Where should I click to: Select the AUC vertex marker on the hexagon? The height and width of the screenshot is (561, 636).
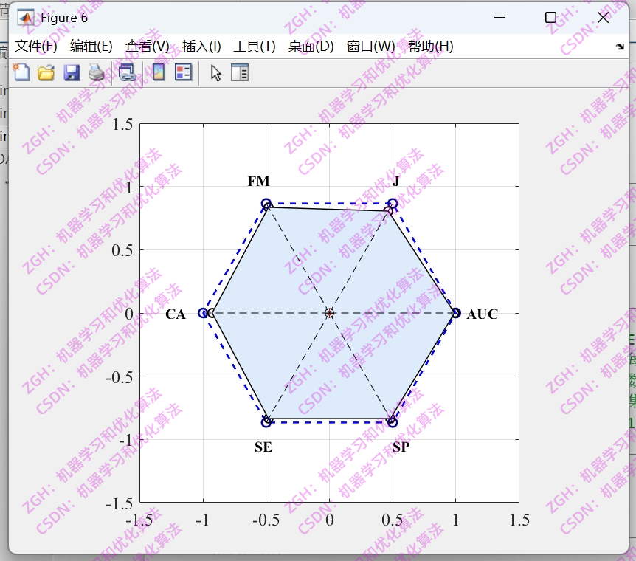click(x=455, y=313)
